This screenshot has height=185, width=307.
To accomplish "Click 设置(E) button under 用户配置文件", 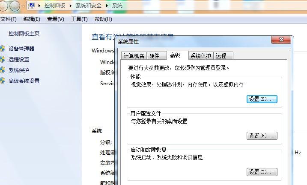I will tap(262, 136).
